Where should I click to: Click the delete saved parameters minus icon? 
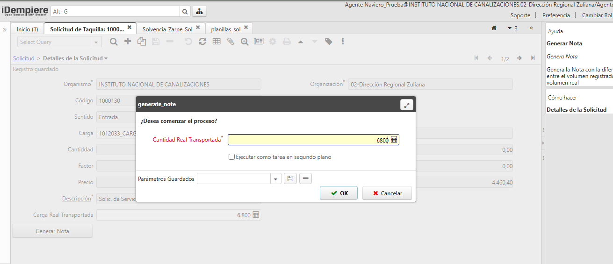click(305, 178)
